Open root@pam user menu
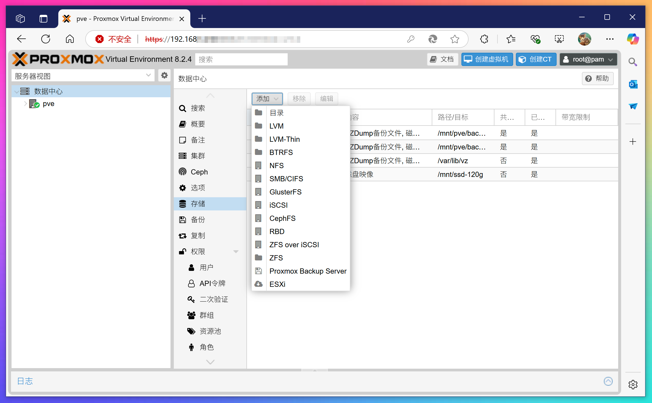652x403 pixels. (x=588, y=59)
